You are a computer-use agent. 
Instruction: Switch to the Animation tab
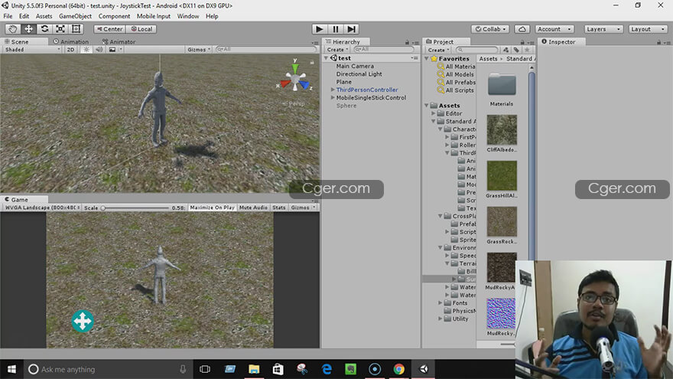click(71, 41)
